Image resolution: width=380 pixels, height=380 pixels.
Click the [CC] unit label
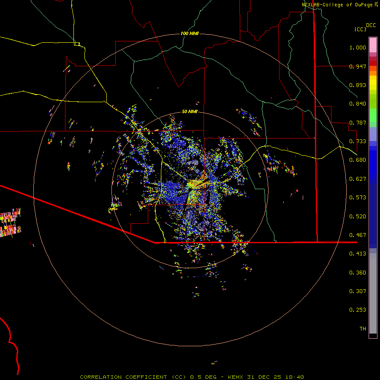click(360, 29)
